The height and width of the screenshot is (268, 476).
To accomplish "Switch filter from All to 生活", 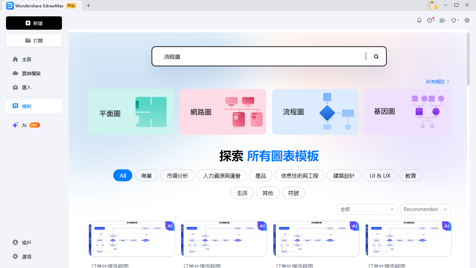I will (x=242, y=193).
